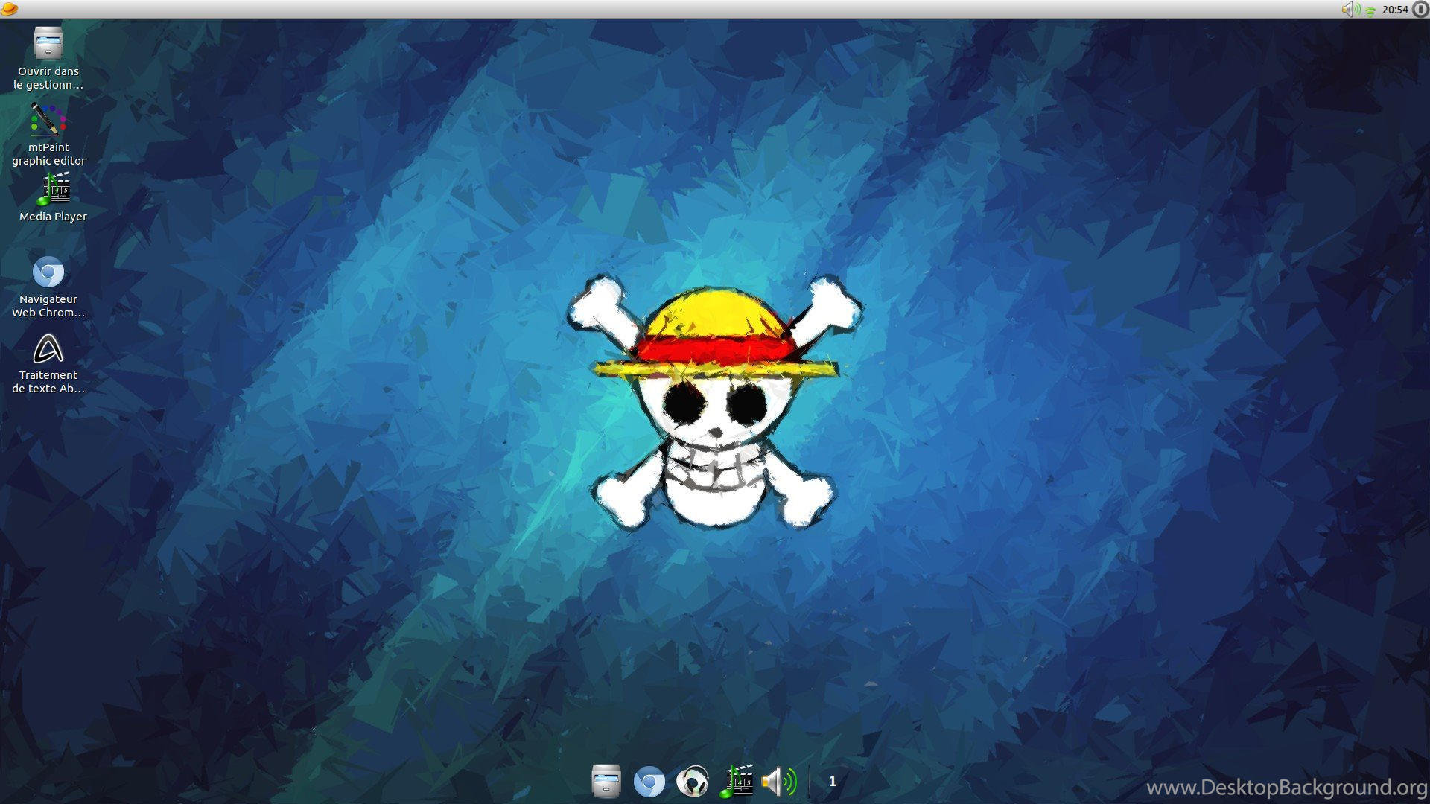
Task: Open the volume icon in the top tray
Action: coord(1350,10)
